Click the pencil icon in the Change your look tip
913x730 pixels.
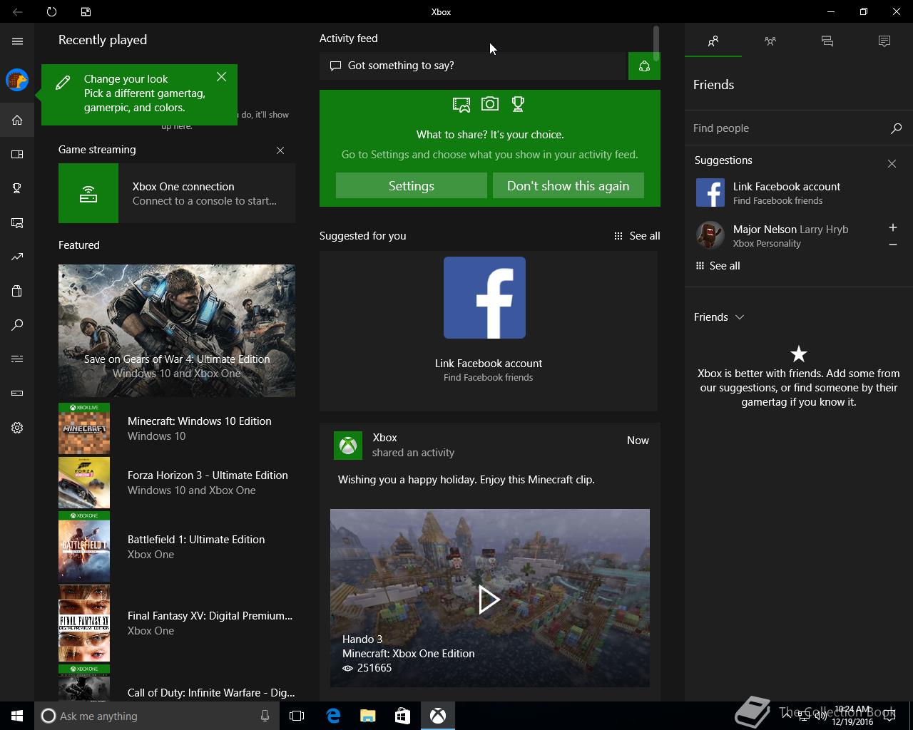tap(63, 83)
